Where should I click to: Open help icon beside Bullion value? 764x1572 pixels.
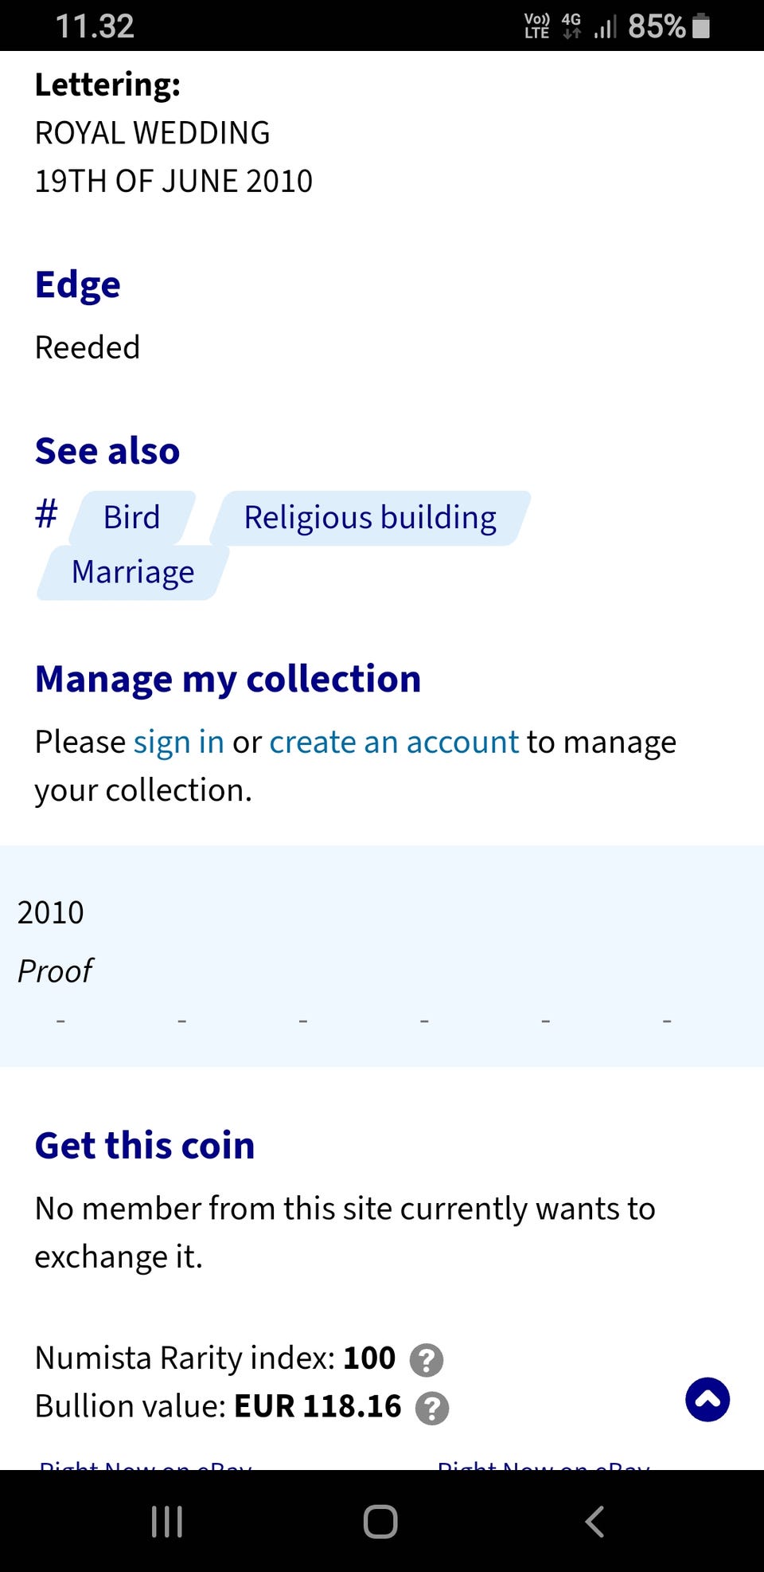pos(432,1408)
